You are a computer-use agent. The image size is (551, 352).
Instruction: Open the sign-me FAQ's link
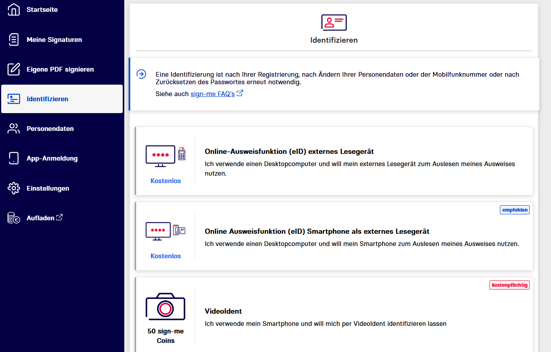tap(213, 94)
